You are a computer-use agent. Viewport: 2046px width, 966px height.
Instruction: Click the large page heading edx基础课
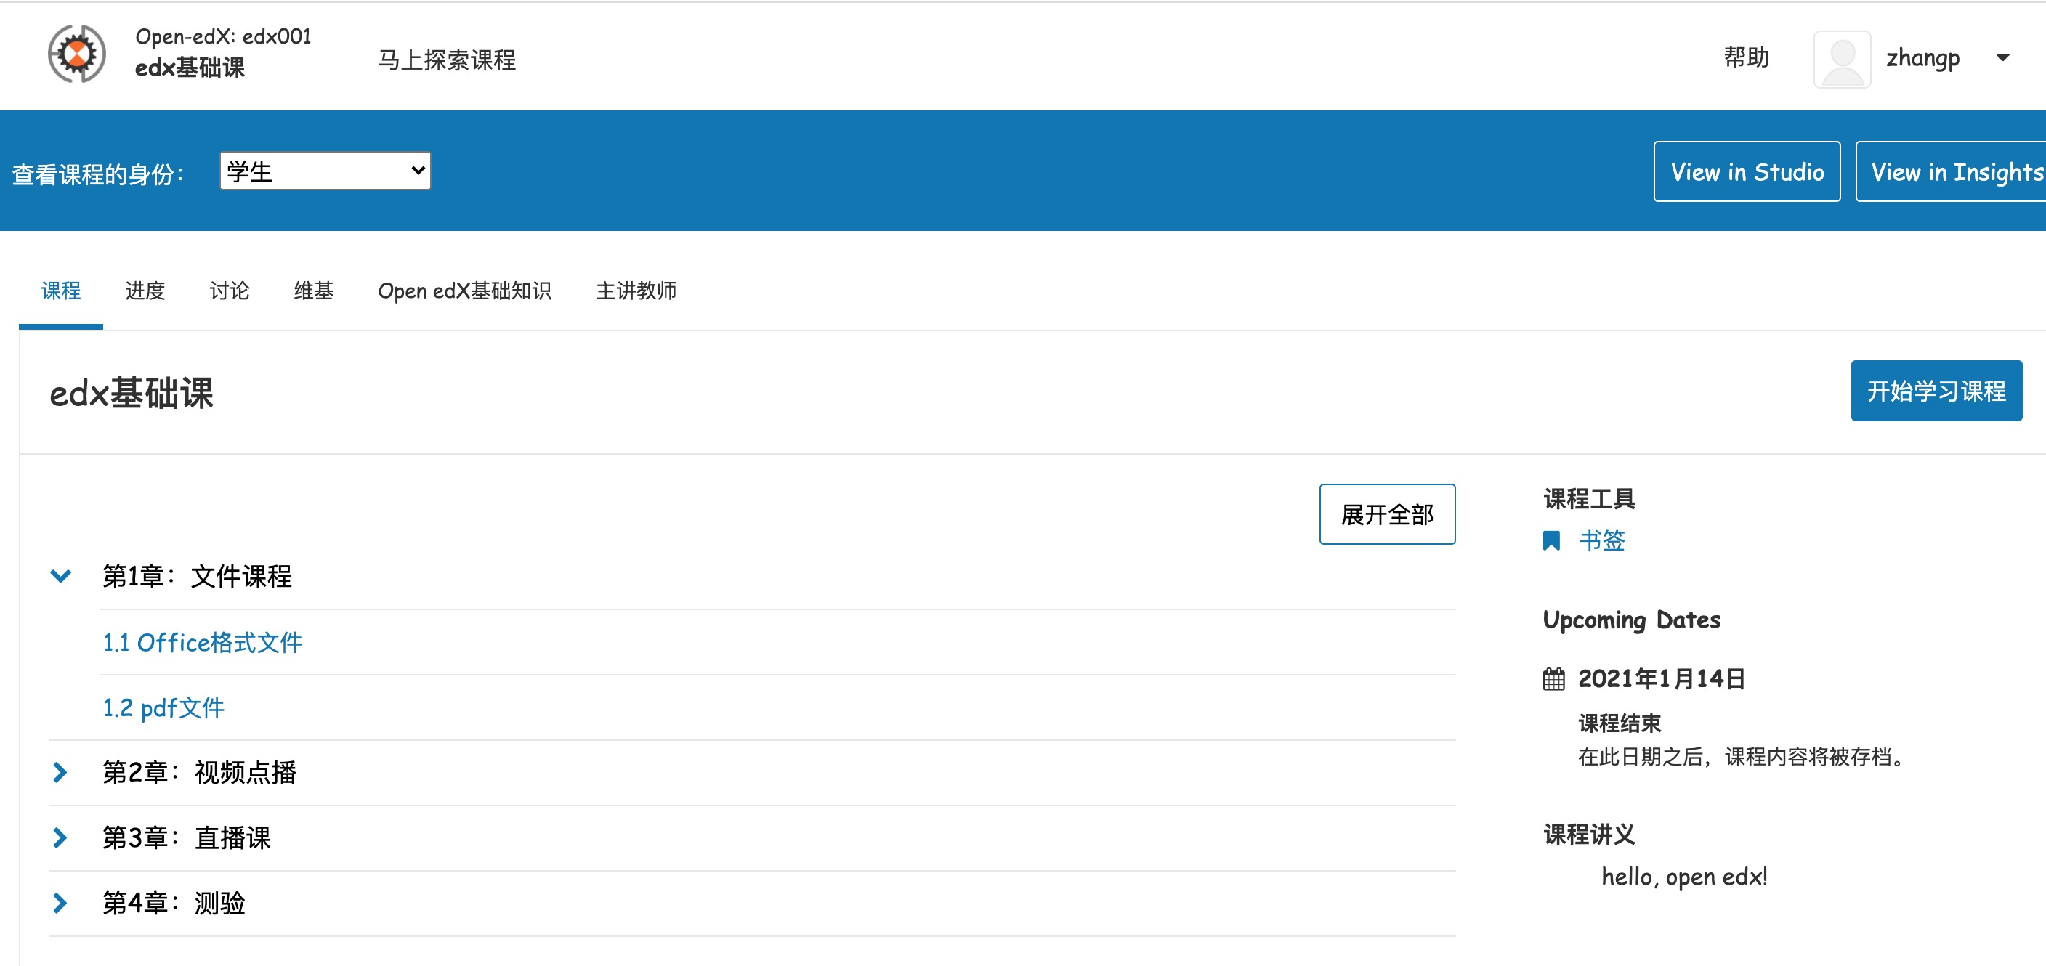(131, 393)
